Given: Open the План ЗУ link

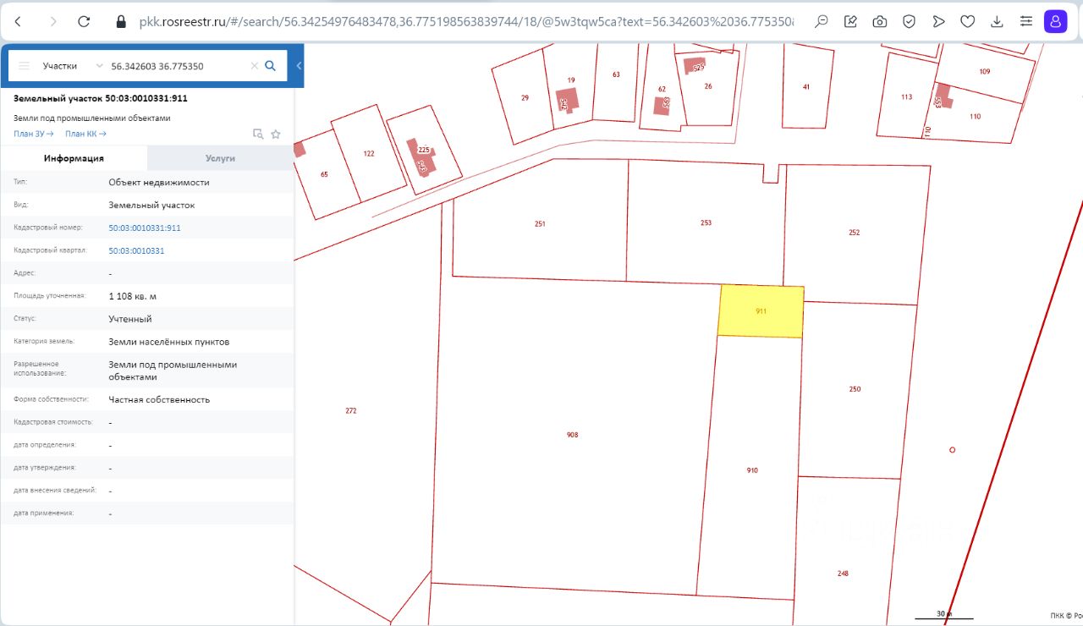Looking at the screenshot, I should [34, 134].
